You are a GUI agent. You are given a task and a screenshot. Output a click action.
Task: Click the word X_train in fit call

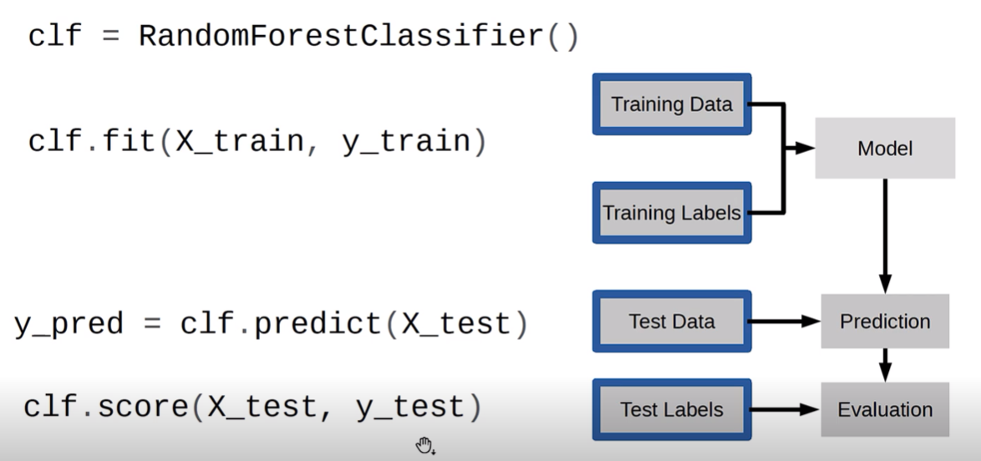click(x=240, y=142)
